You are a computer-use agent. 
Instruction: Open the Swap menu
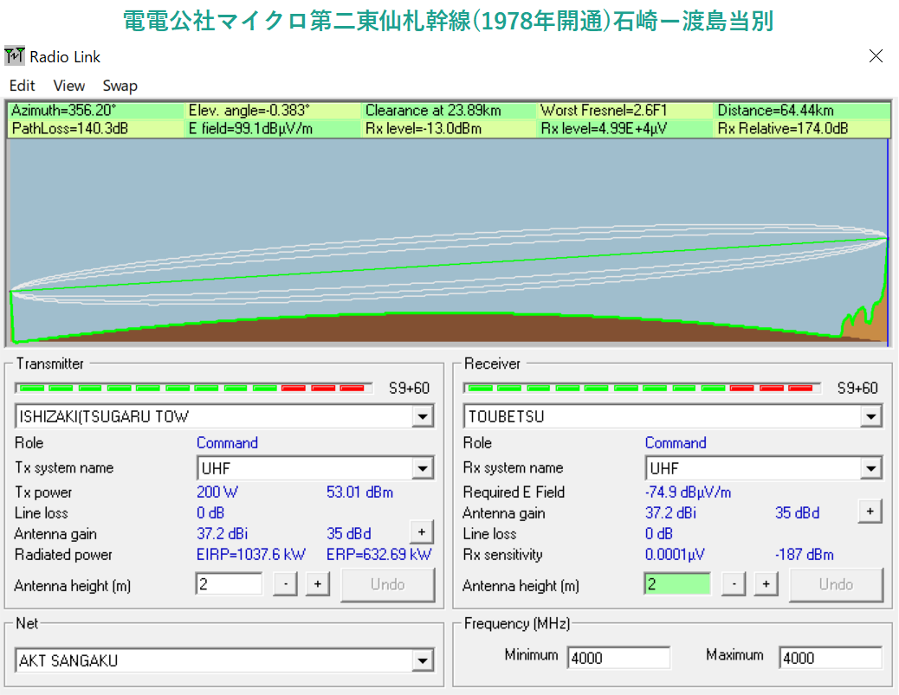[120, 86]
